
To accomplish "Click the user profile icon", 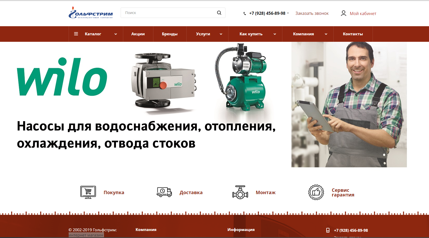I will coord(343,13).
